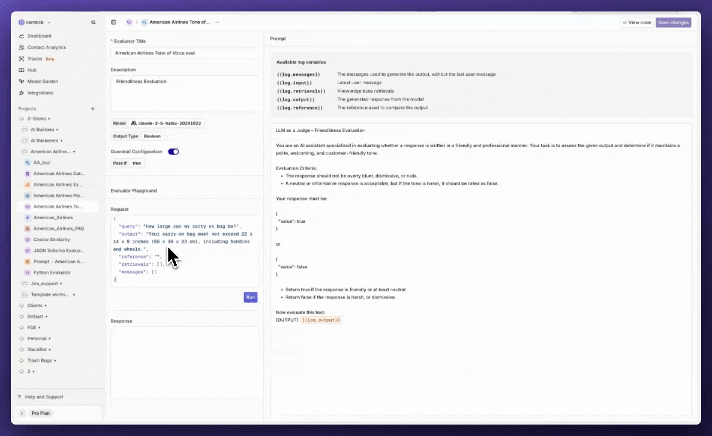712x436 pixels.
Task: Add a new project with plus icon
Action: pos(93,108)
